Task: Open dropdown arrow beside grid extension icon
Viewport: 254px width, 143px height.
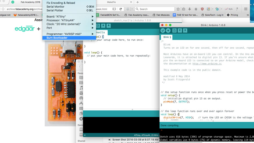Action: pyautogui.click(x=213, y=9)
